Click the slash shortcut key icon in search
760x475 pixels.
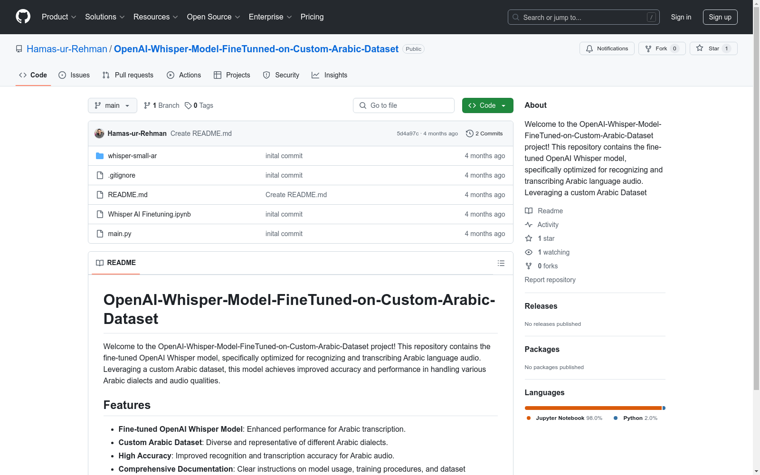[x=651, y=17]
